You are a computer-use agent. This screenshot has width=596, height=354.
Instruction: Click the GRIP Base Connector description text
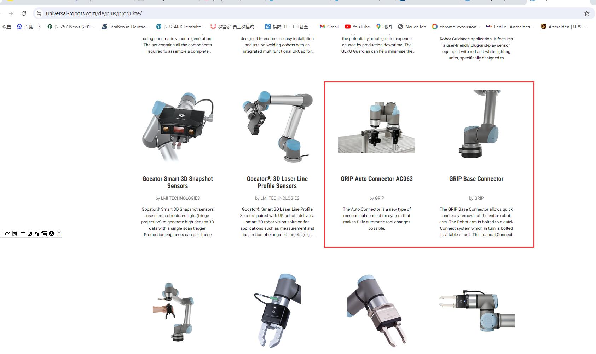point(476,222)
